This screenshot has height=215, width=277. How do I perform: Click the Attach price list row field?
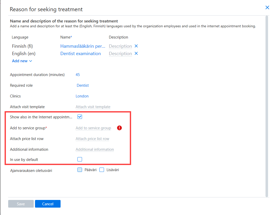[93, 139]
